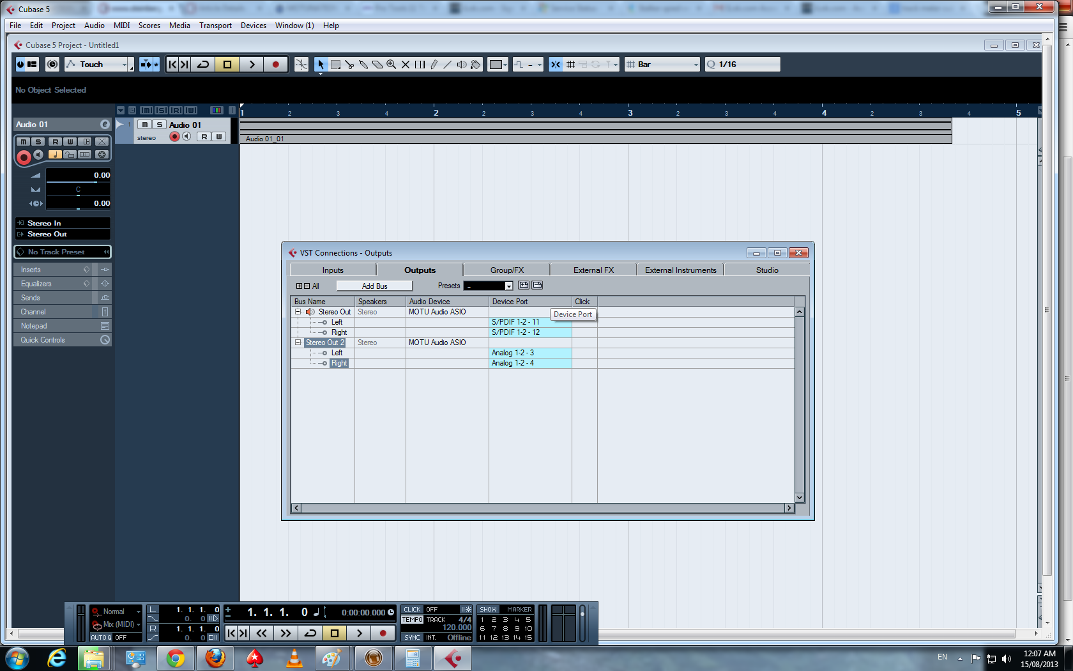Toggle Write automation on Audio 01 track
Viewport: 1073px width, 671px height.
coord(219,137)
